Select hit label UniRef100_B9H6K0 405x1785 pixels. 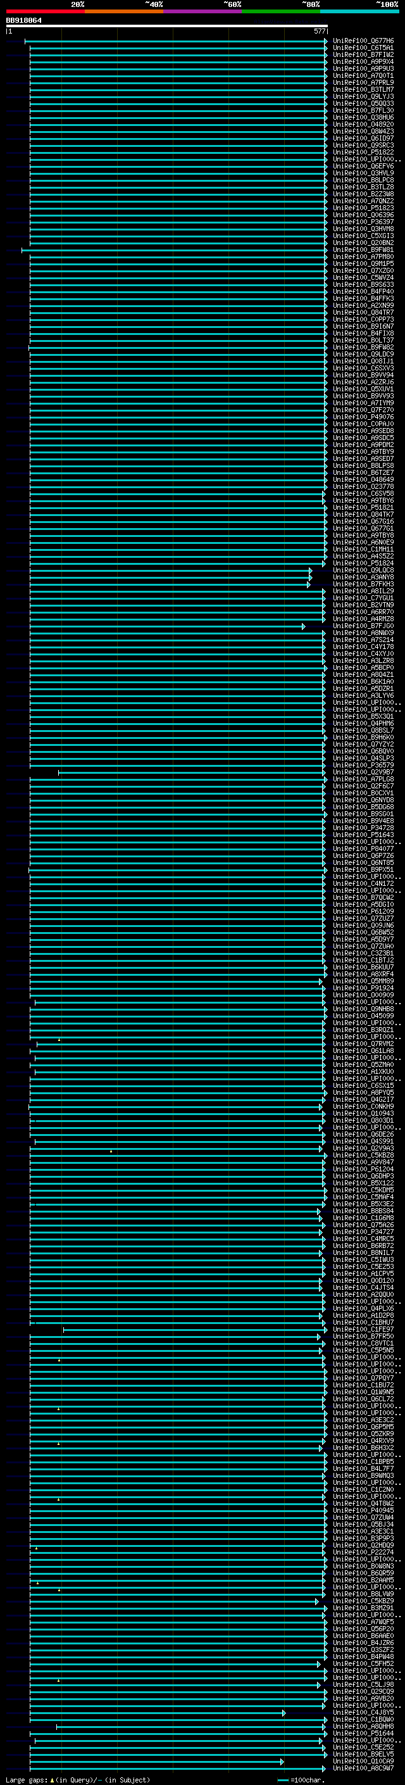(x=363, y=737)
